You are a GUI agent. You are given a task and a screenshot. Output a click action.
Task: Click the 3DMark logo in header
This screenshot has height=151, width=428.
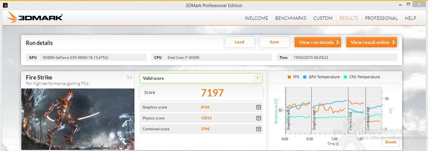pyautogui.click(x=35, y=17)
